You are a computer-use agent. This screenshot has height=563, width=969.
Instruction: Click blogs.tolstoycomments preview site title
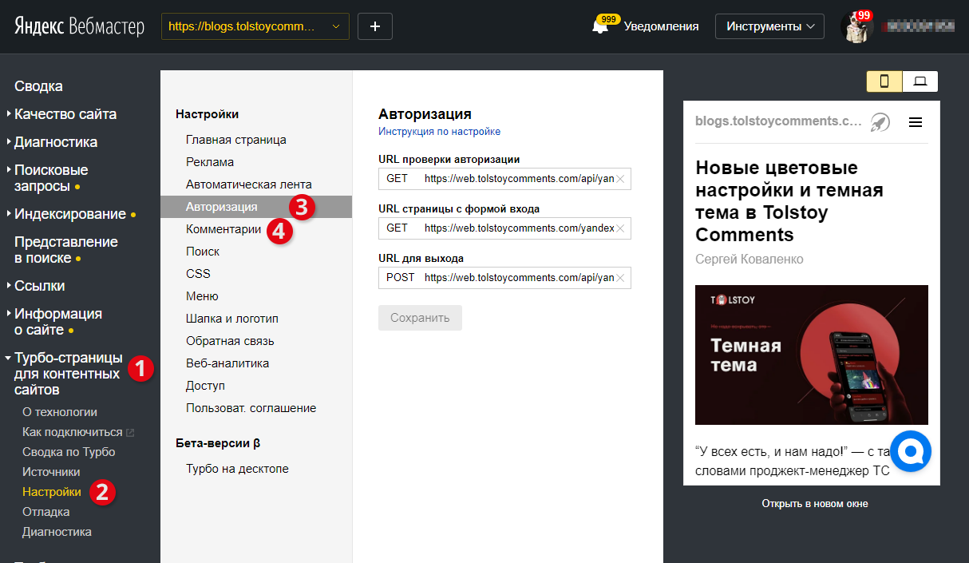(x=778, y=121)
